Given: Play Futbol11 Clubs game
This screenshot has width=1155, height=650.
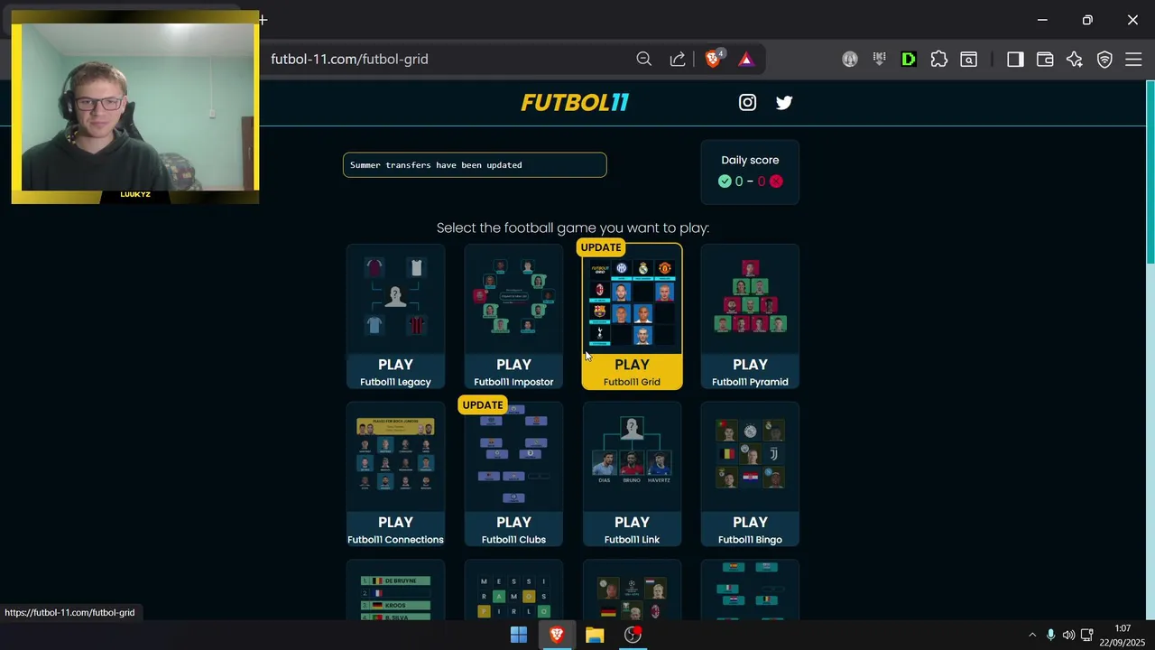Looking at the screenshot, I should tap(513, 475).
